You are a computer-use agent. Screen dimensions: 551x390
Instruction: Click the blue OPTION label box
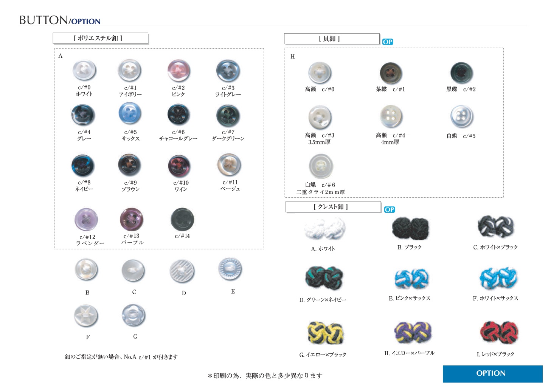point(492,374)
